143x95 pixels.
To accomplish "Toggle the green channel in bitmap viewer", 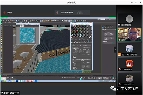I will pyautogui.click(x=22, y=26).
